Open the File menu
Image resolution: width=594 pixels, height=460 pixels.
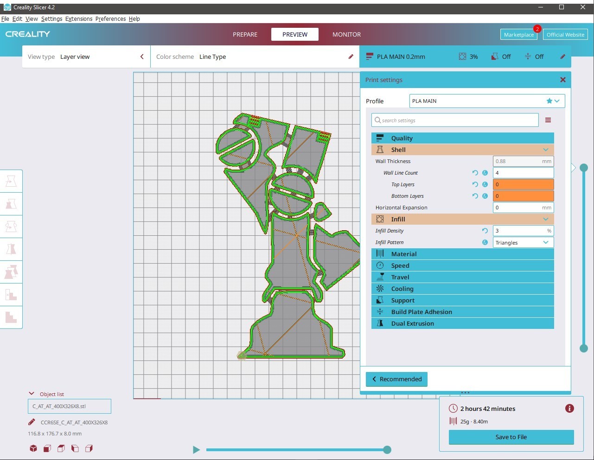click(x=5, y=19)
